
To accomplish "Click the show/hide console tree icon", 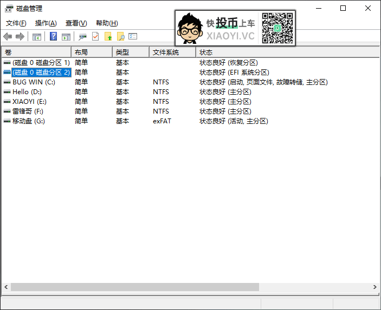I will coord(37,36).
